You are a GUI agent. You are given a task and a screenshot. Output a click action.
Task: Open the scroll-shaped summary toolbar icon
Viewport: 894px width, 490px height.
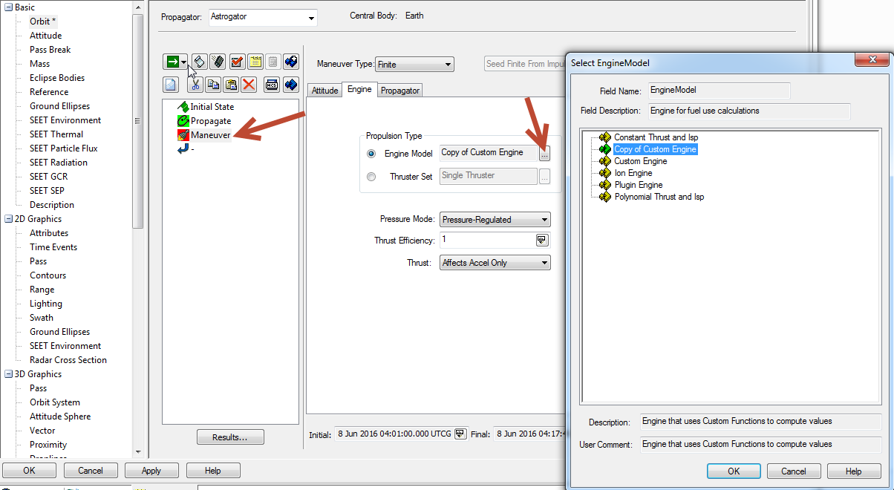(199, 62)
